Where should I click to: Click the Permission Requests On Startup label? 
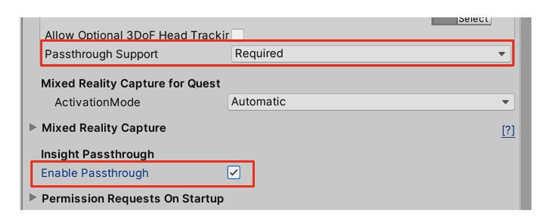(133, 198)
